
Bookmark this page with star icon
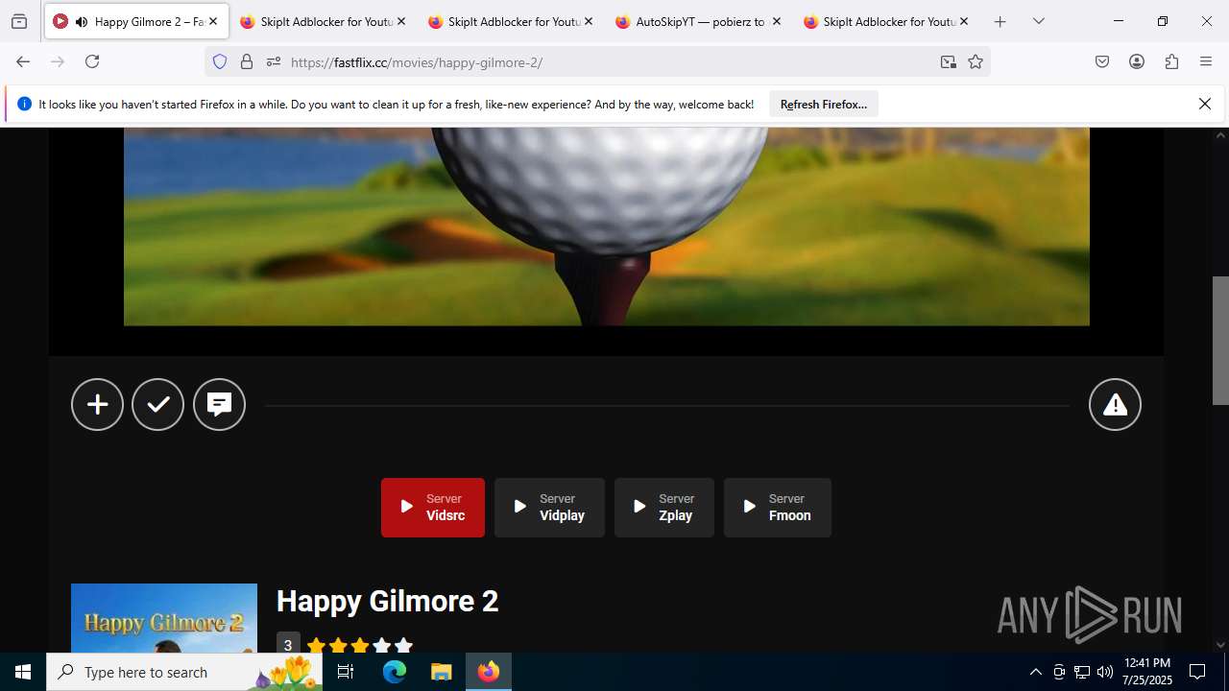tap(976, 62)
